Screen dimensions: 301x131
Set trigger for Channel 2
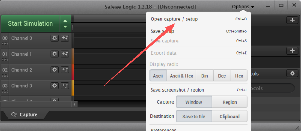point(65,70)
